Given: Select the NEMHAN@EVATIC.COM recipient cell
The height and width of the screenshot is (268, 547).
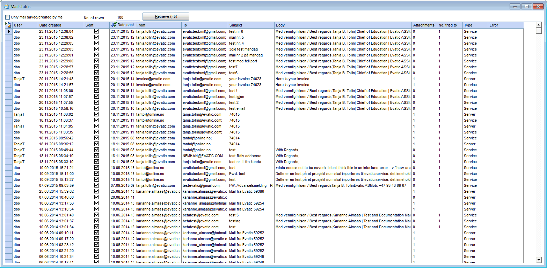Looking at the screenshot, I should click(203, 156).
